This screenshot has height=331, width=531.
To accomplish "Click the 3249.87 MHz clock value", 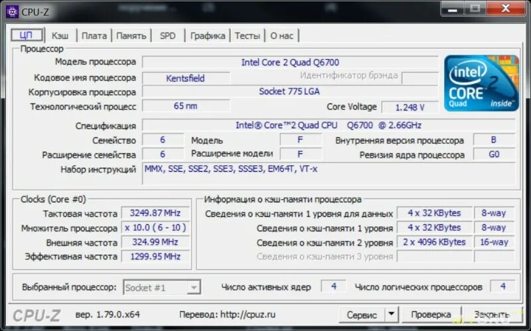I will pyautogui.click(x=155, y=213).
